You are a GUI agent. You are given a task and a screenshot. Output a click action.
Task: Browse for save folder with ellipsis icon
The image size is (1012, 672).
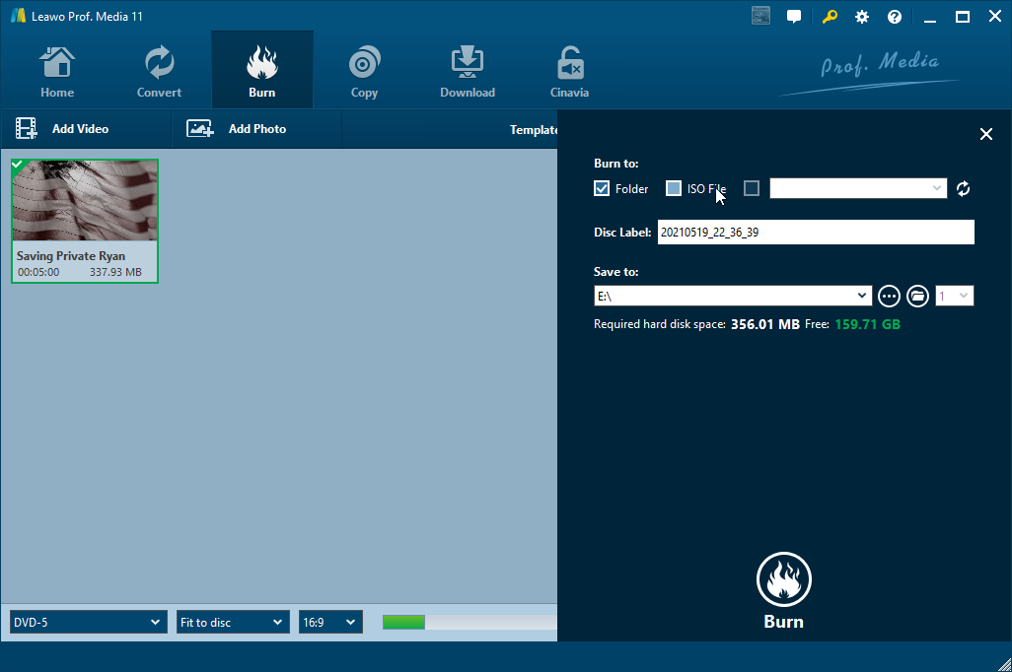click(889, 296)
